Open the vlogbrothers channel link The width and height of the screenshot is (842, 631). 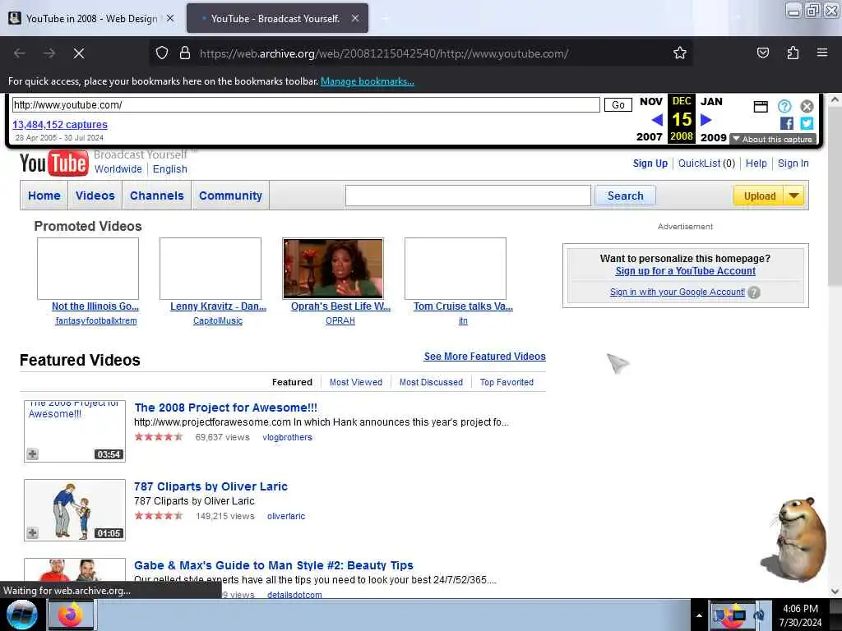[x=287, y=437]
